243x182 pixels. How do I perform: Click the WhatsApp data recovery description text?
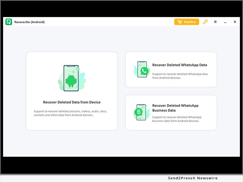pos(180,76)
